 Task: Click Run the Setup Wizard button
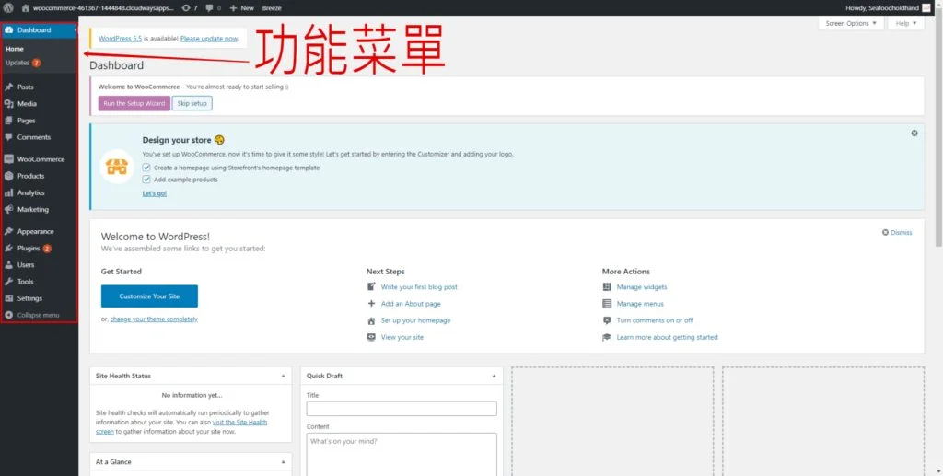134,103
